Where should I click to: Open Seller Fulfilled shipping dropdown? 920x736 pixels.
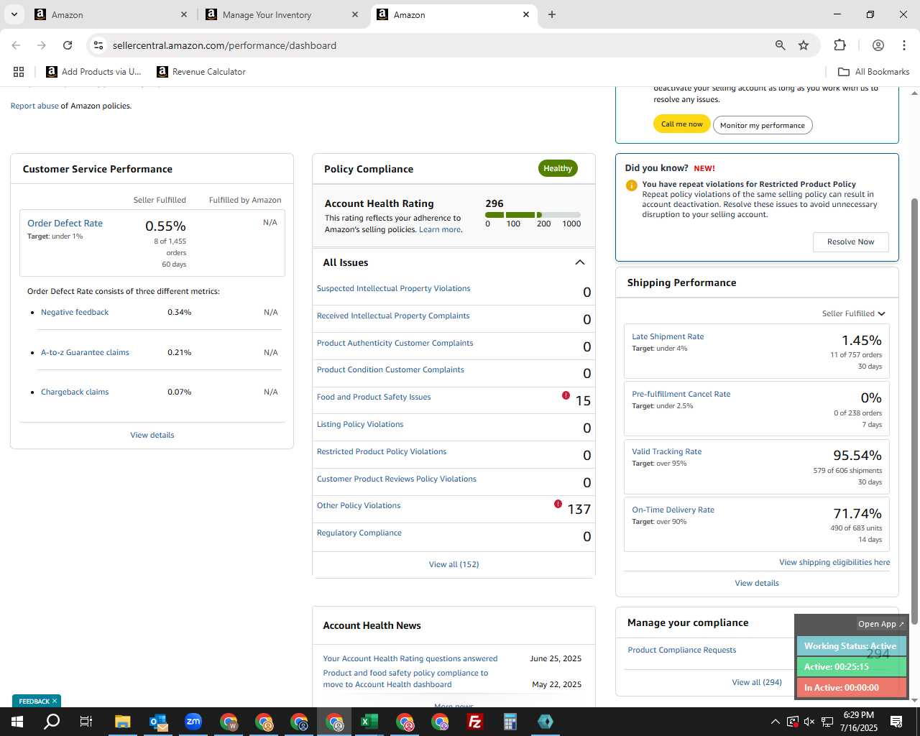coord(854,313)
